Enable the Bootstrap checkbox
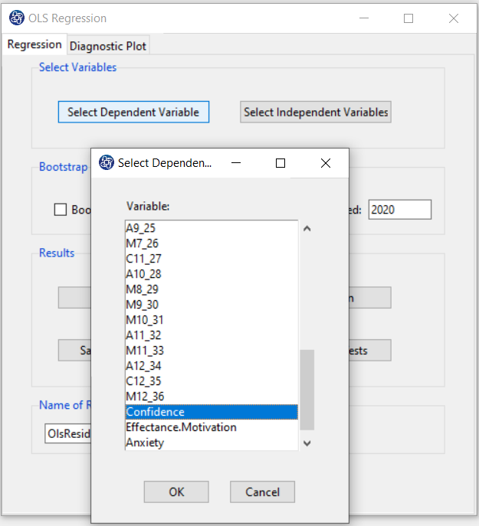479x526 pixels. pos(61,210)
